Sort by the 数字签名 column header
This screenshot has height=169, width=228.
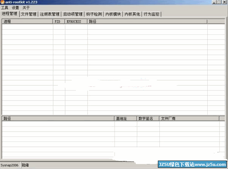148,119
